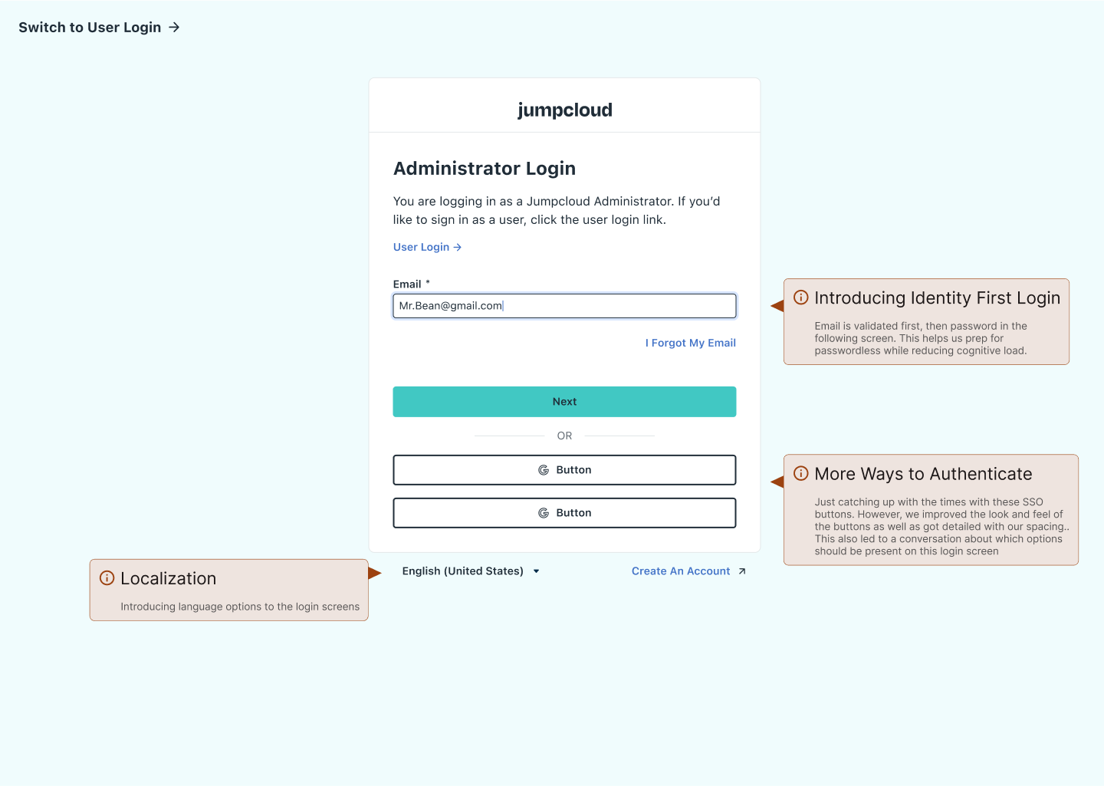This screenshot has height=786, width=1104.
Task: Click the info icon on More Ways to Authenticate
Action: coord(800,473)
